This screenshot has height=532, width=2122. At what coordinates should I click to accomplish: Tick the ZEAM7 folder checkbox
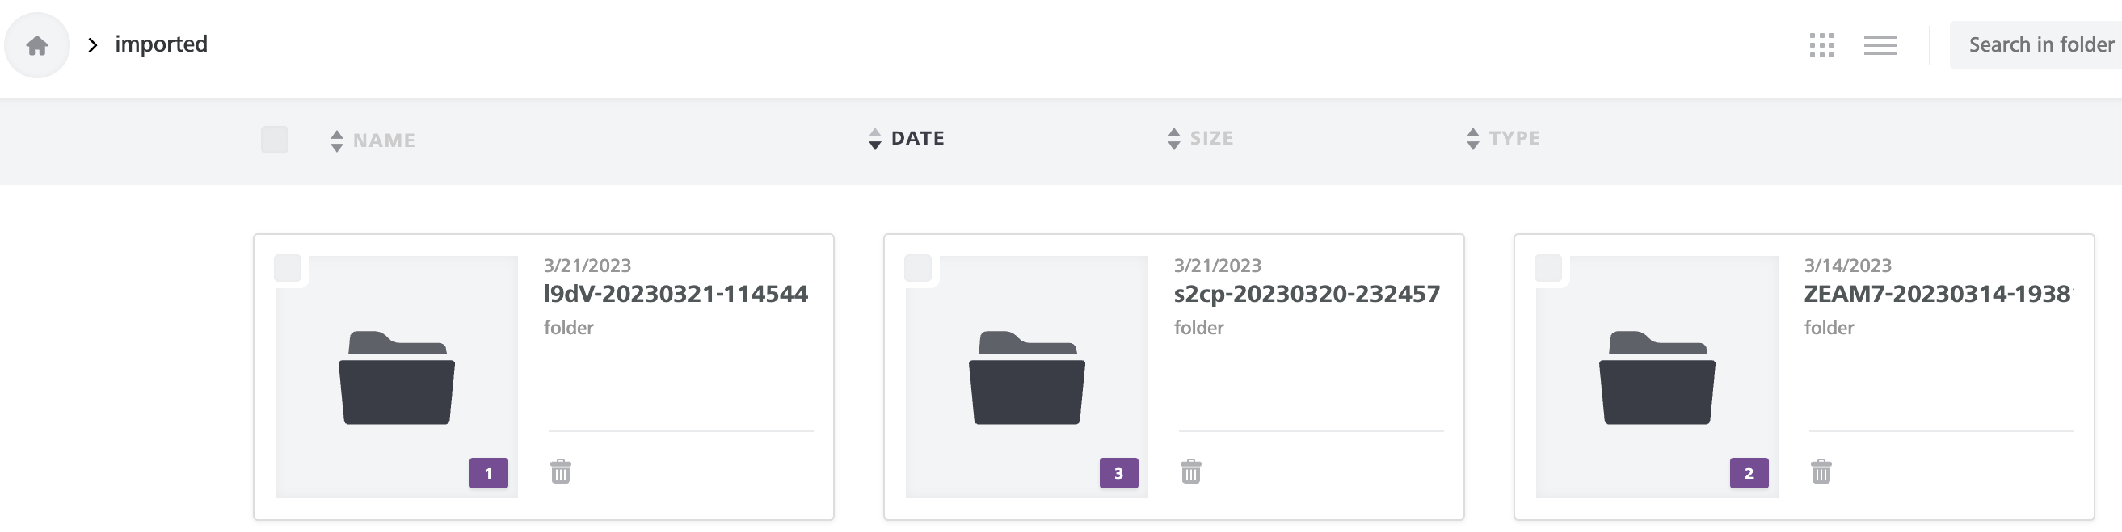[x=1547, y=269]
